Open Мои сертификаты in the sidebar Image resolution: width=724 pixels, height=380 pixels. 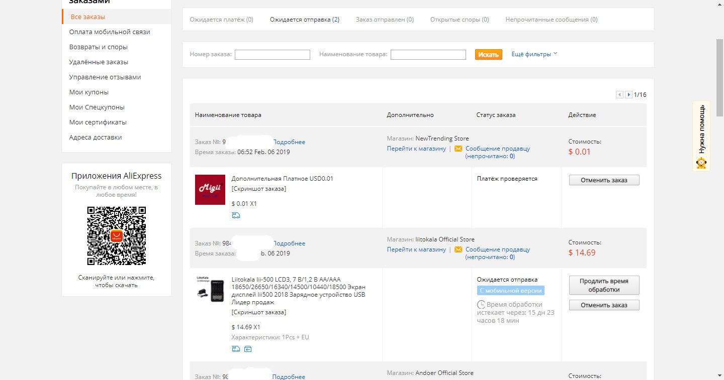coord(98,122)
